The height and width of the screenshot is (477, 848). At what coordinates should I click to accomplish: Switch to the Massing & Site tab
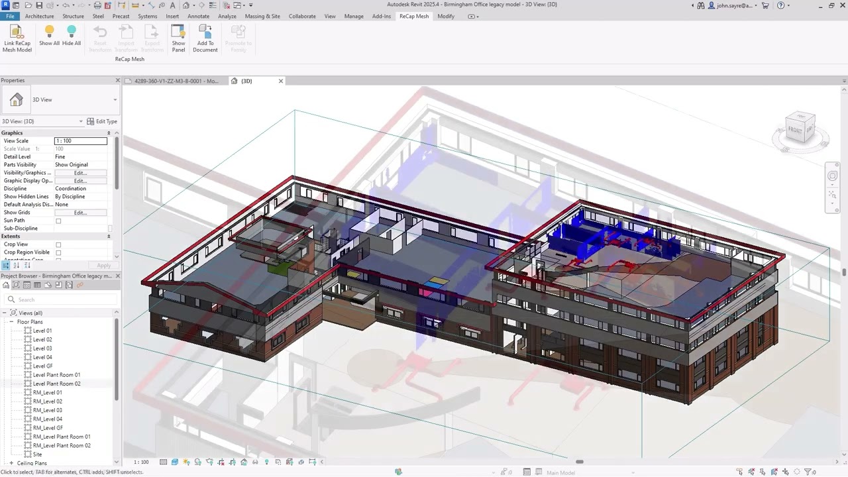(262, 16)
